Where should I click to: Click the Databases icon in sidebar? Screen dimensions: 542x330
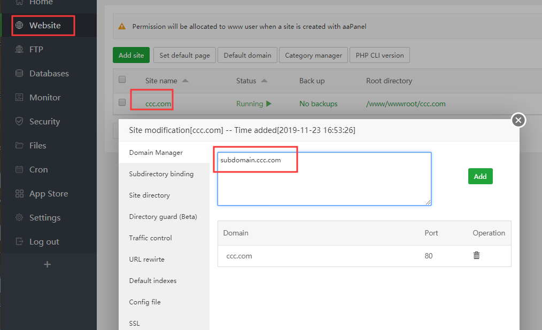click(20, 74)
